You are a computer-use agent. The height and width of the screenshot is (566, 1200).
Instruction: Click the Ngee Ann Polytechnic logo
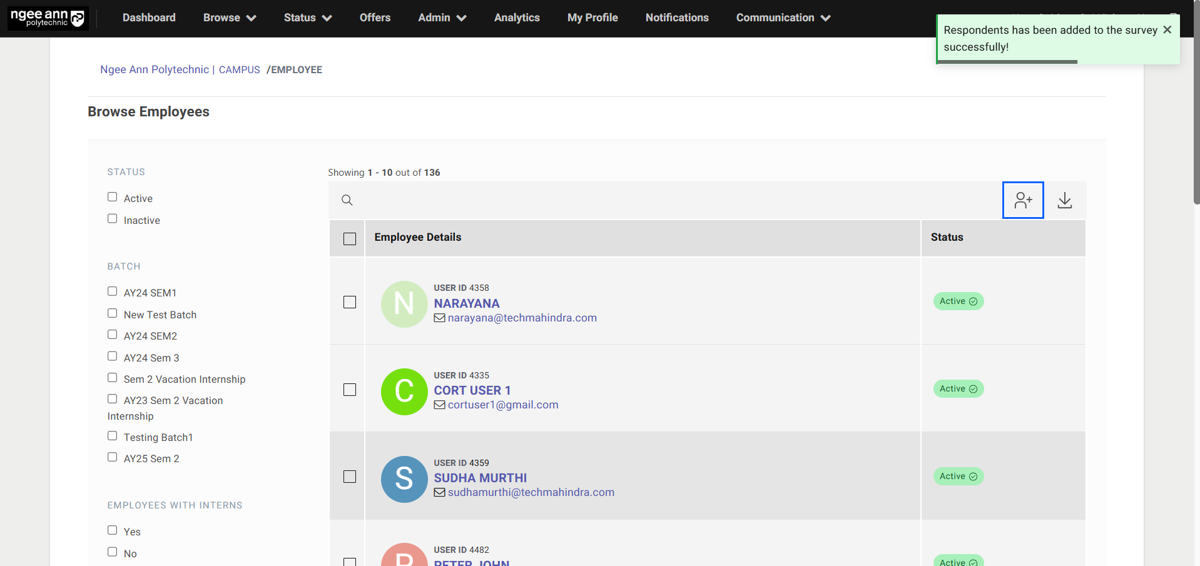click(x=48, y=18)
